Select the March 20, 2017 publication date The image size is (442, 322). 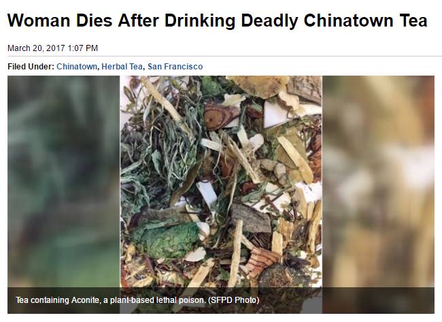click(x=36, y=48)
